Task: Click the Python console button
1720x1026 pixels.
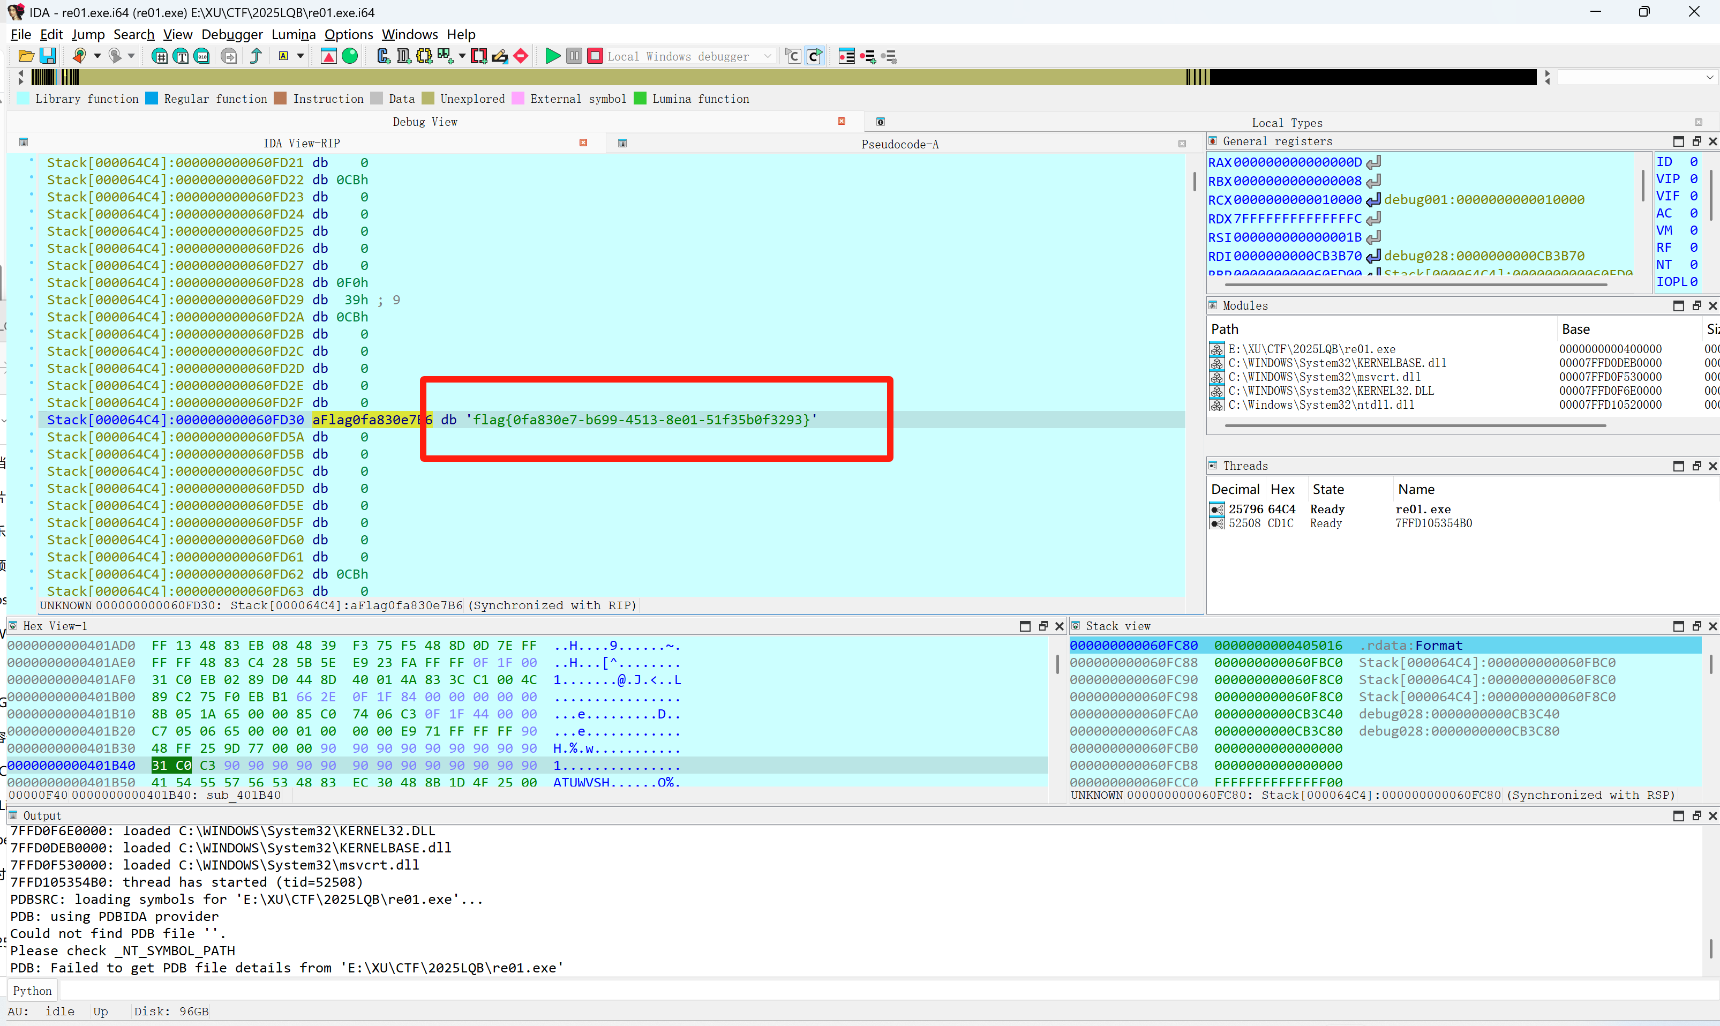Action: [x=33, y=991]
